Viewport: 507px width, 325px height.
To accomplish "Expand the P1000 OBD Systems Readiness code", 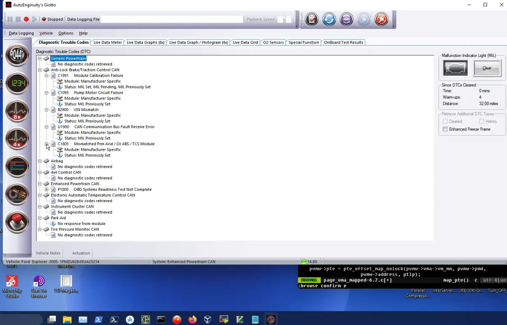I will (x=46, y=190).
